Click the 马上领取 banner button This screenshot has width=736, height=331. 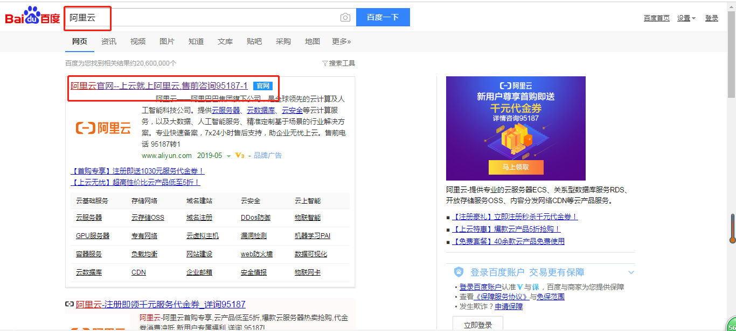516,167
